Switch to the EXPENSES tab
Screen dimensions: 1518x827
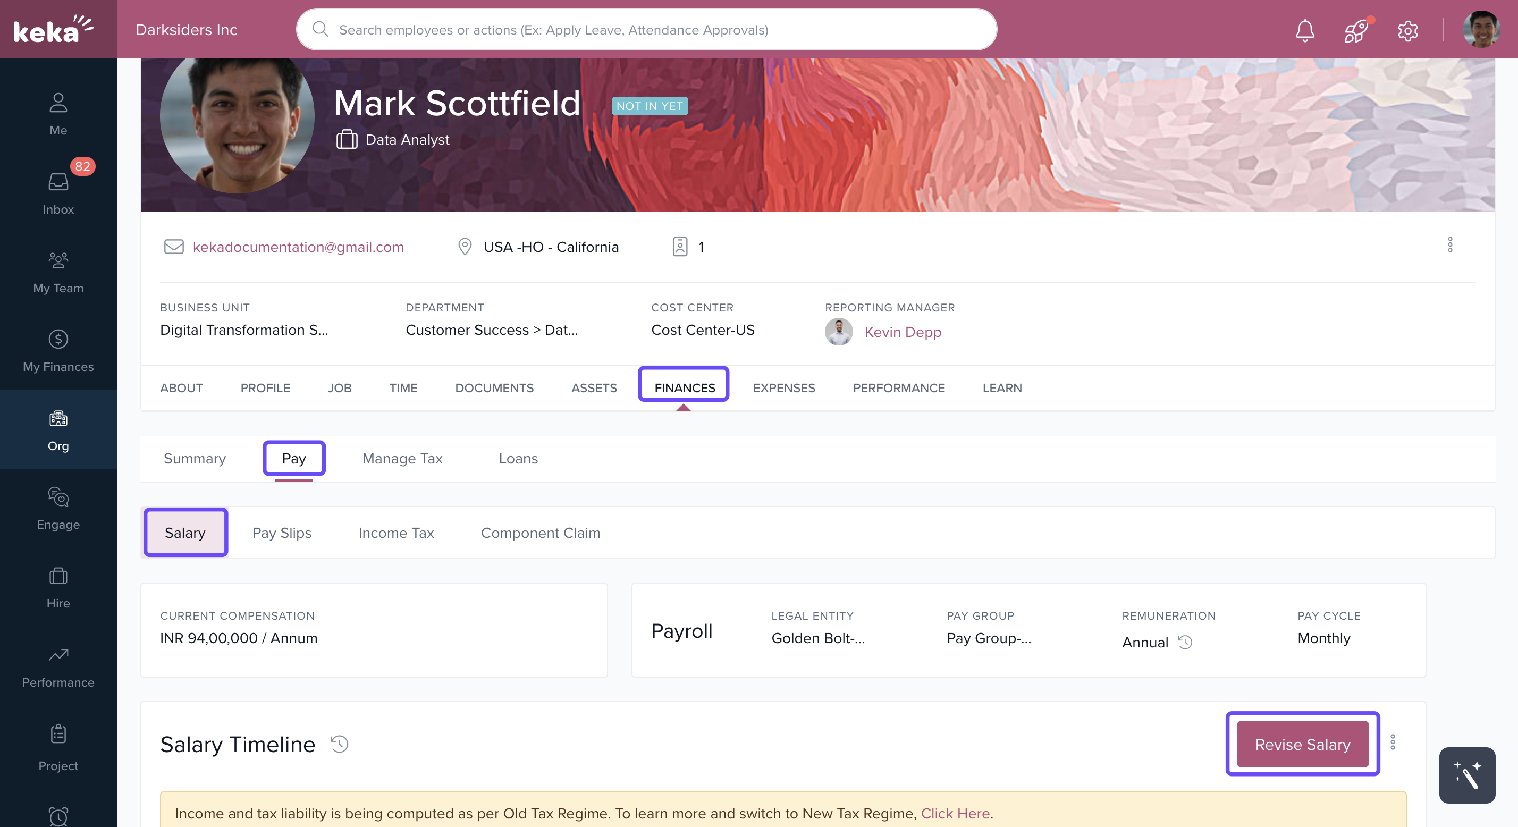tap(783, 388)
